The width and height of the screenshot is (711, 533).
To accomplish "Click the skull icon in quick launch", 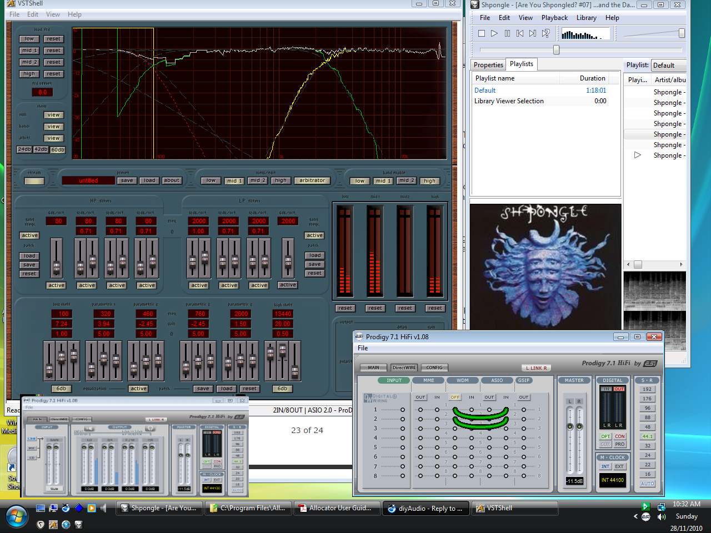I will tap(78, 524).
